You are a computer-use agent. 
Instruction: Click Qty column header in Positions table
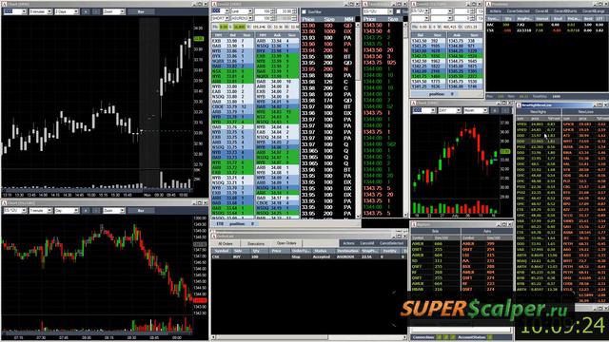coord(507,18)
